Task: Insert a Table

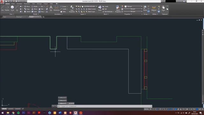Action: tap(63, 11)
